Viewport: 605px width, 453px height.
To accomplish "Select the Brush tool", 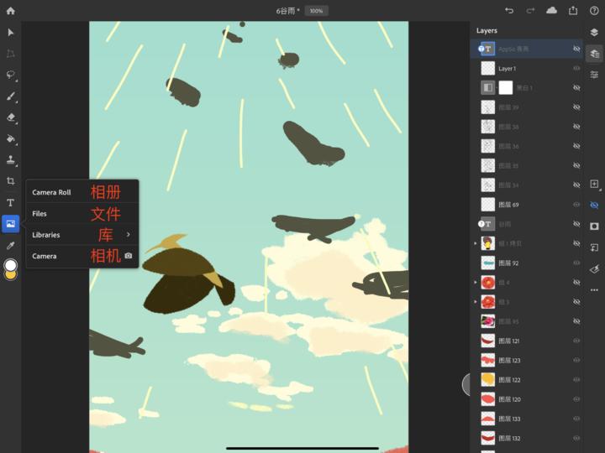I will [x=11, y=96].
